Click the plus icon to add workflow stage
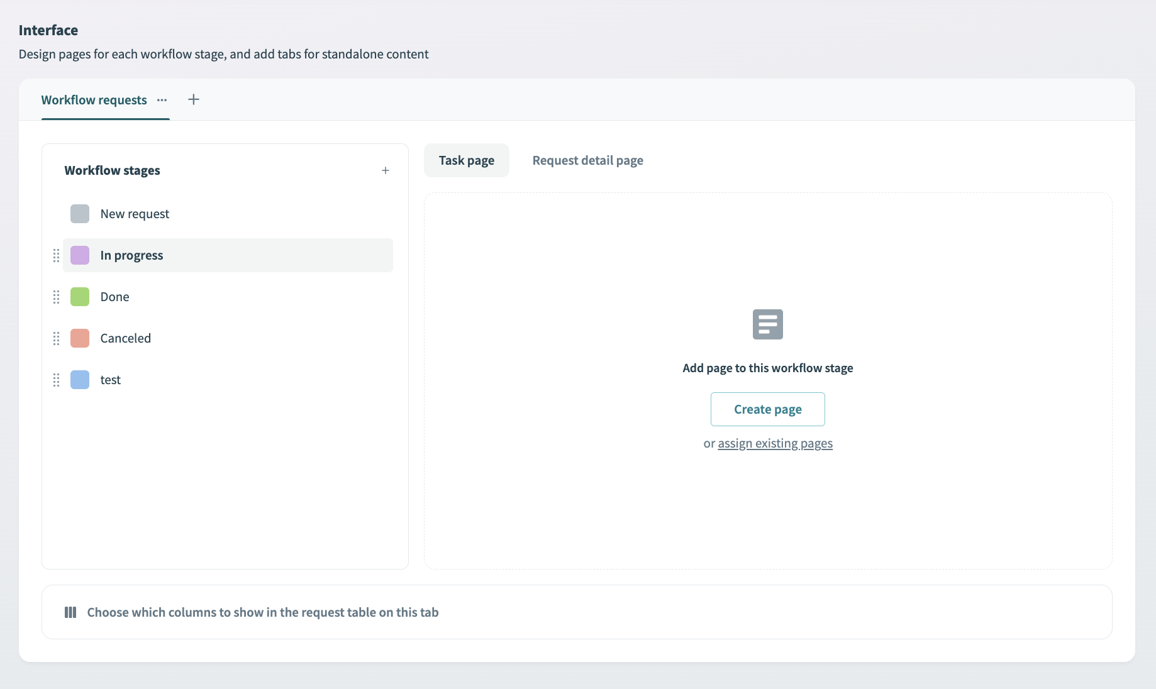1156x689 pixels. point(386,170)
